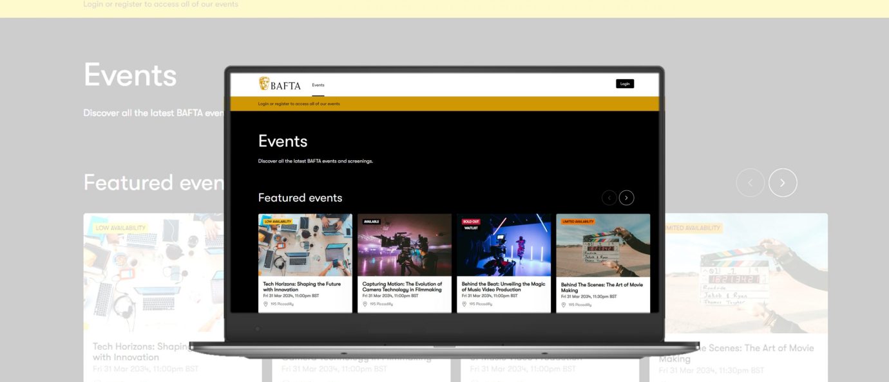Go to next featured events on laptop screen
This screenshot has width=889, height=382.
pos(626,198)
